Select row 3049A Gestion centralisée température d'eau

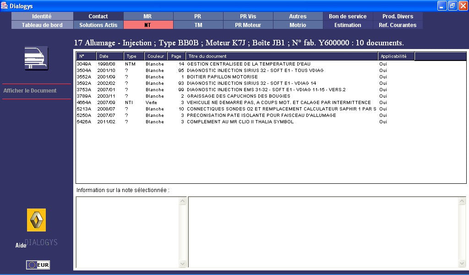271,64
